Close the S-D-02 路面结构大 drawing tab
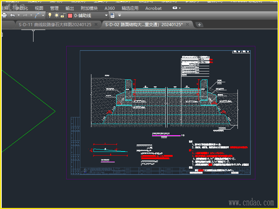The image size is (279, 209). pyautogui.click(x=187, y=24)
